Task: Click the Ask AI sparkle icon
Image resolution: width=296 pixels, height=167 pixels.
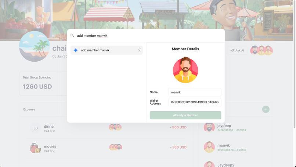Action: click(x=232, y=50)
